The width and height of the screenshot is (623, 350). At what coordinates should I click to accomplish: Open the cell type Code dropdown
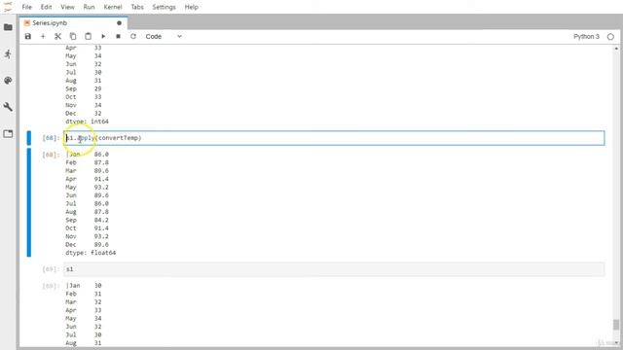(x=164, y=37)
